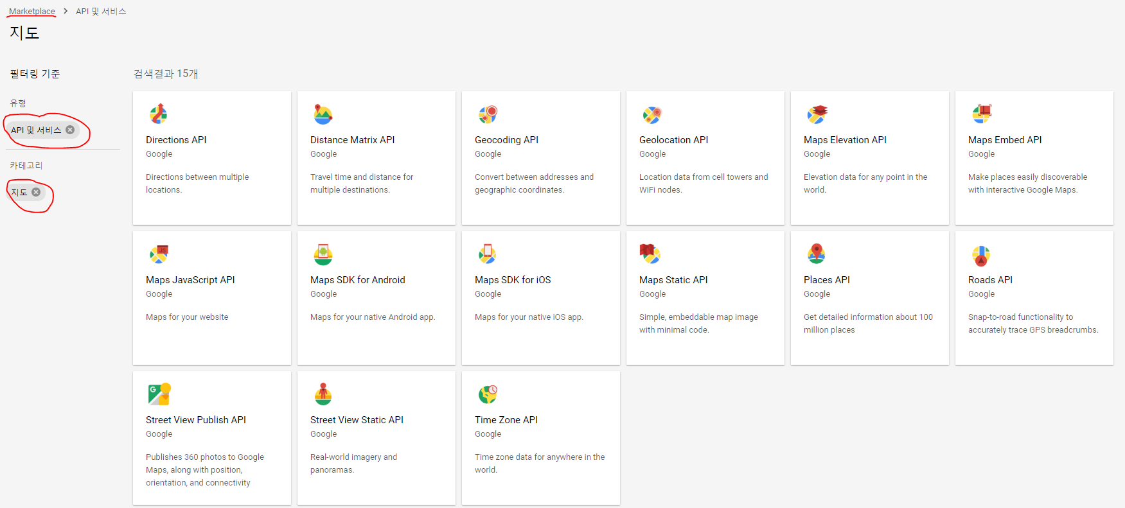Click the '검색결과 15개' results count
The image size is (1125, 508).
[166, 74]
